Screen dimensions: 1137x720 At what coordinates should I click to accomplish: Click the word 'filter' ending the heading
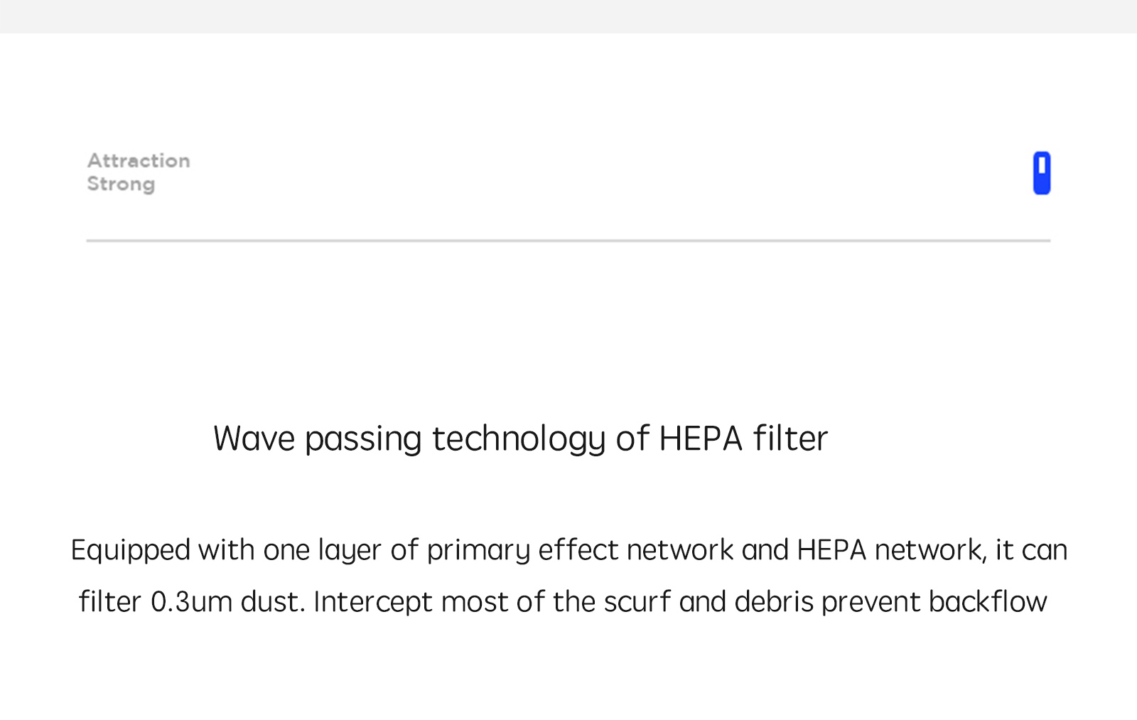click(791, 438)
